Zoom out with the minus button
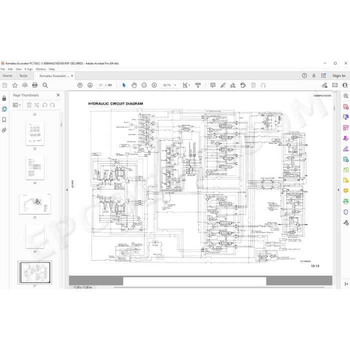The image size is (350, 350). tap(144, 85)
